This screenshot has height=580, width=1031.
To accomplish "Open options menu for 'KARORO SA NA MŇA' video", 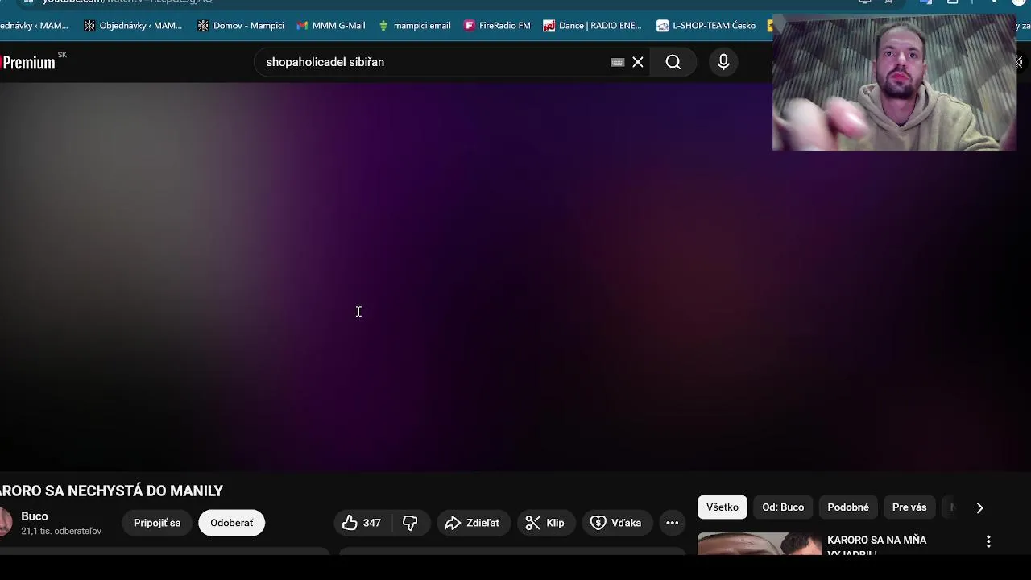I will pyautogui.click(x=988, y=541).
